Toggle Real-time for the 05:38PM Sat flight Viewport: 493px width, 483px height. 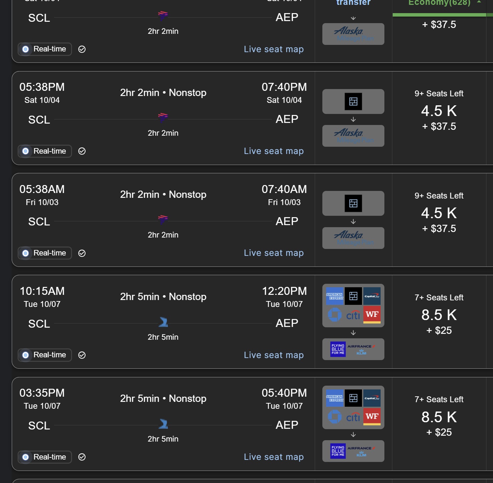(45, 151)
